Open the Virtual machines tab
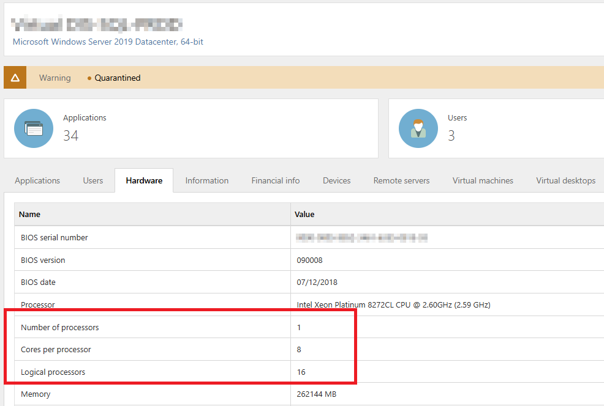 coord(483,181)
